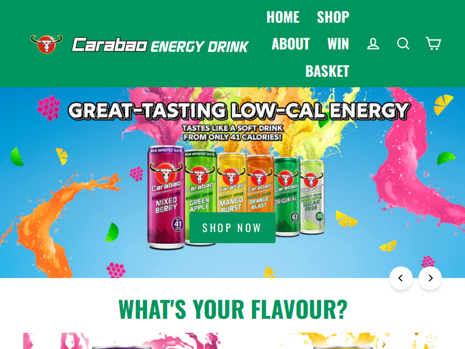The width and height of the screenshot is (465, 349).
Task: Open the account login icon
Action: click(373, 44)
